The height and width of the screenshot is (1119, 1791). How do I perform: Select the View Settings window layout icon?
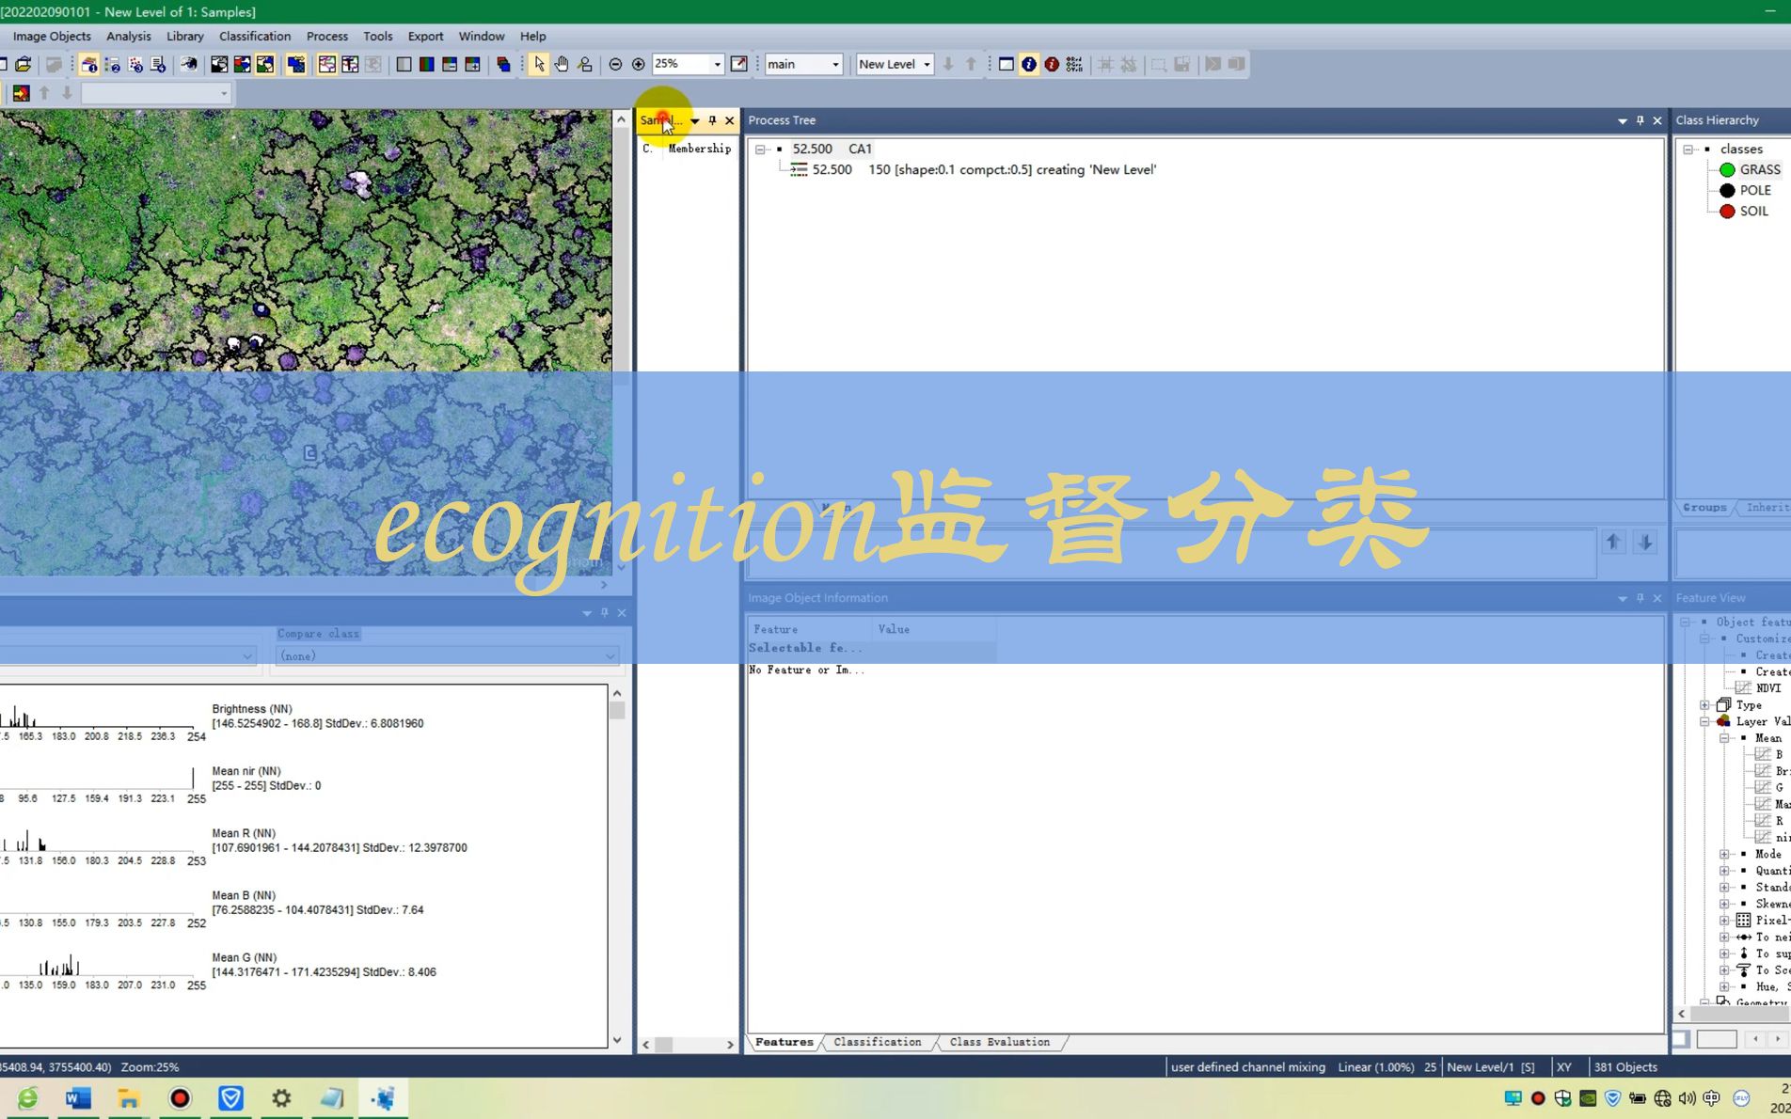1005,64
